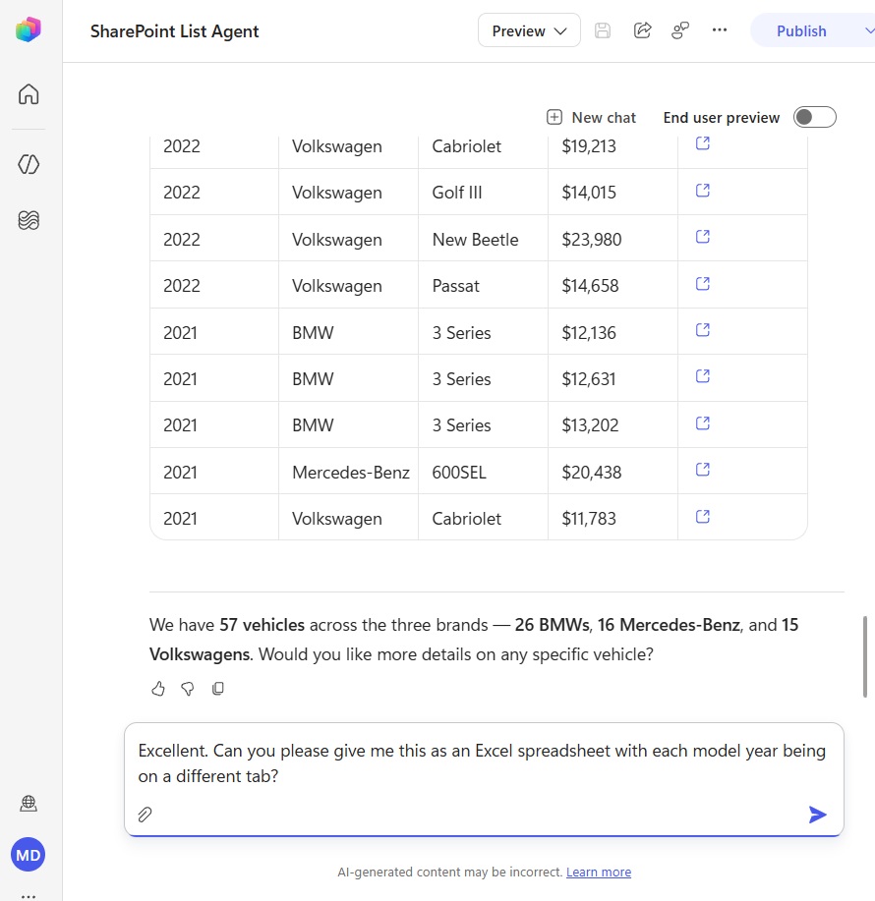Open link icon for Volkswagen Golf III row
The height and width of the screenshot is (901, 875).
pos(703,190)
